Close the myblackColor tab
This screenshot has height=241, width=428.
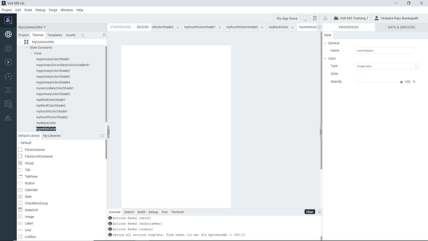(292, 27)
